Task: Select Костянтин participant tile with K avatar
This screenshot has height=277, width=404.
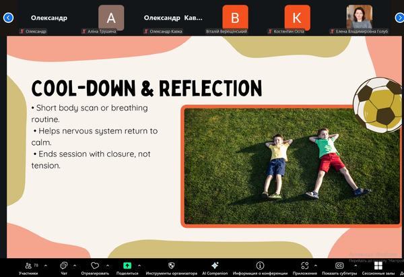Action: (297, 18)
